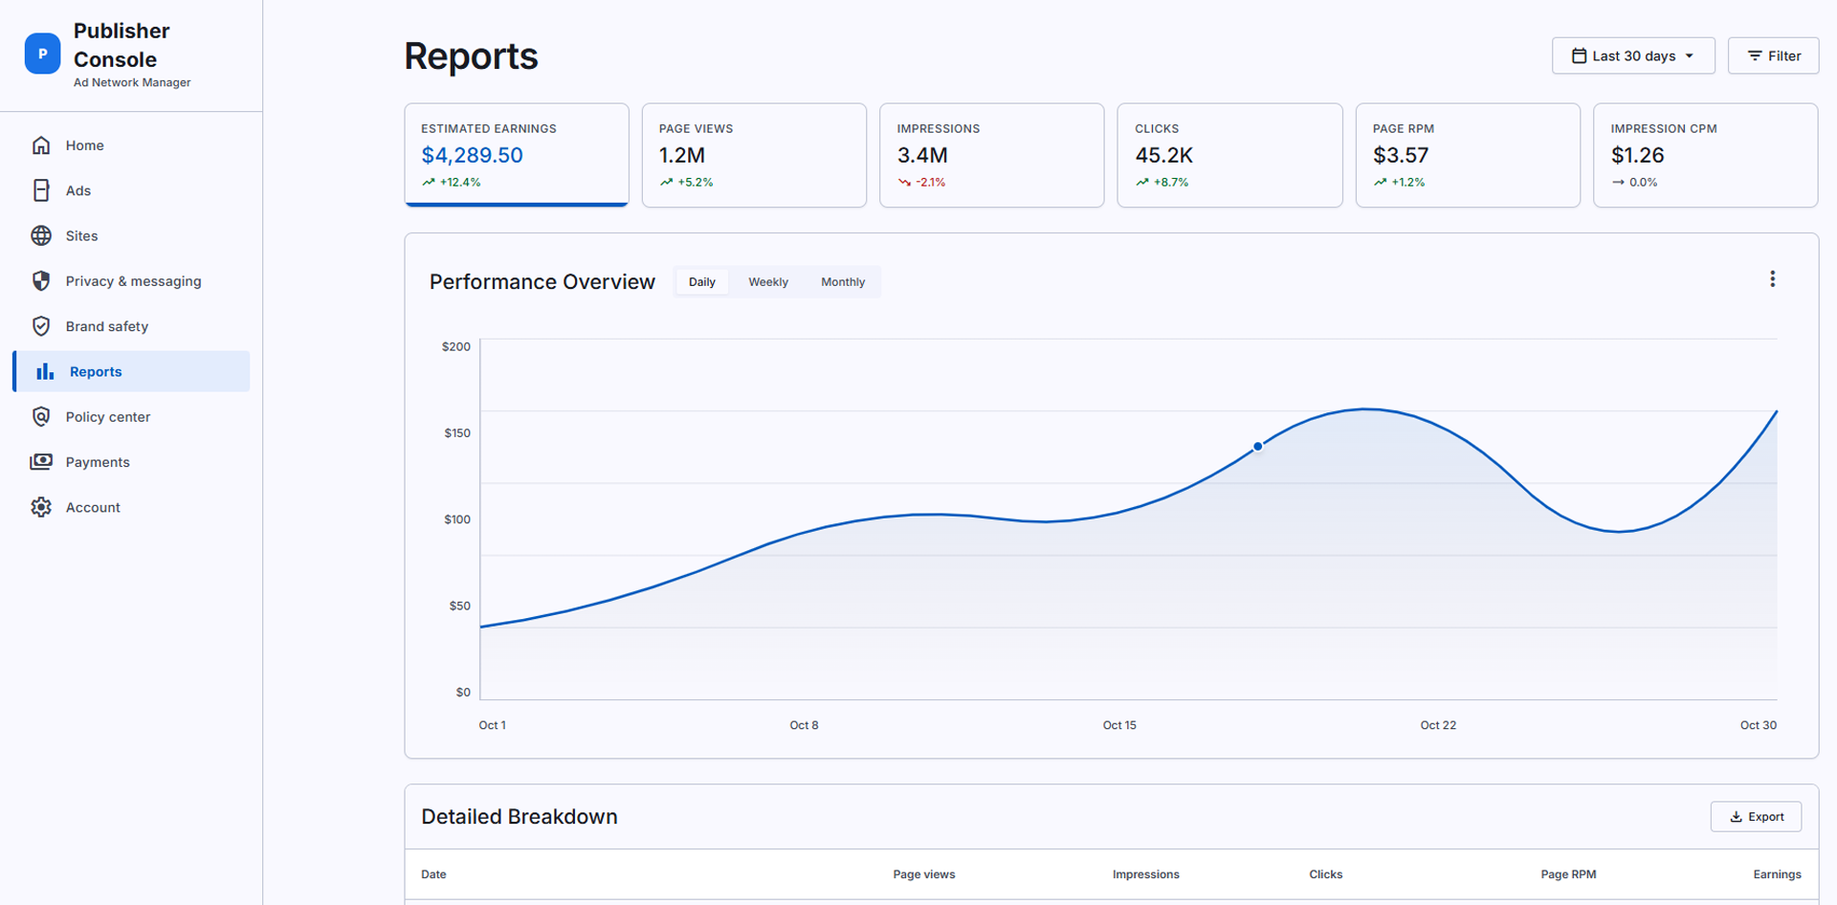This screenshot has height=905, width=1837.
Task: Click the Detailed Breakdown heading
Action: pyautogui.click(x=519, y=817)
